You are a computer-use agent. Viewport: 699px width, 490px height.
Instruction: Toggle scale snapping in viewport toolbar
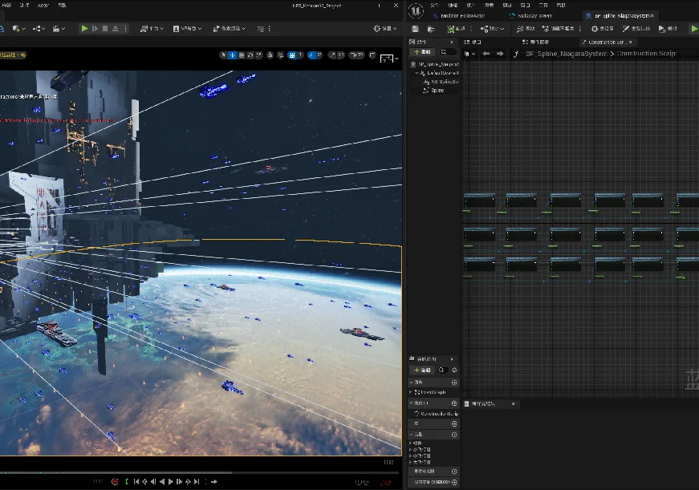point(332,55)
